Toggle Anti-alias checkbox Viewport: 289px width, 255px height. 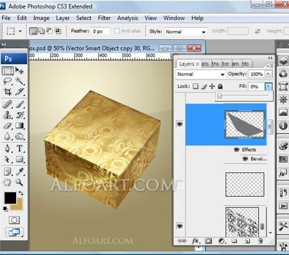[117, 31]
